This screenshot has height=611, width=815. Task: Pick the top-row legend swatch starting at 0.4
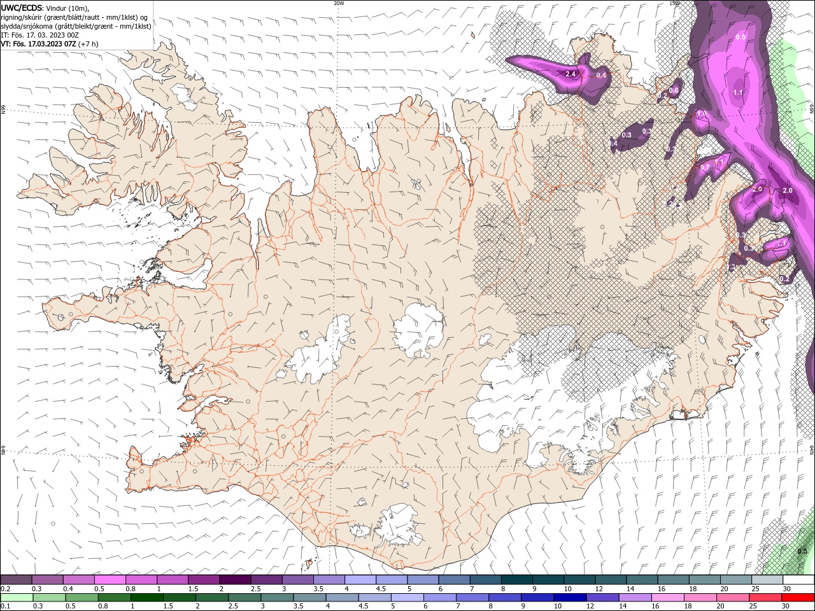pyautogui.click(x=78, y=580)
